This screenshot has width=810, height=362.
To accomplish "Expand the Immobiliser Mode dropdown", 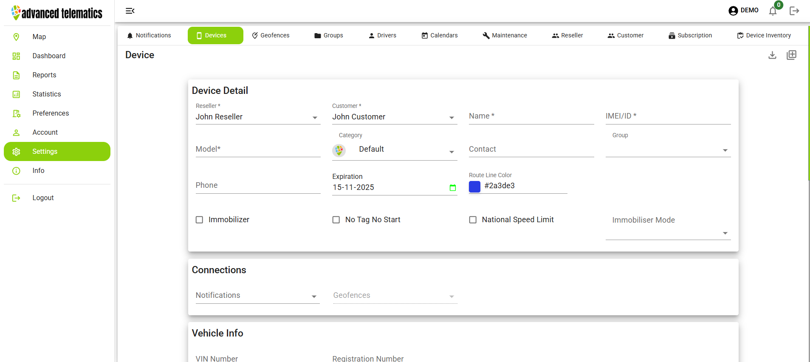I will pyautogui.click(x=668, y=233).
